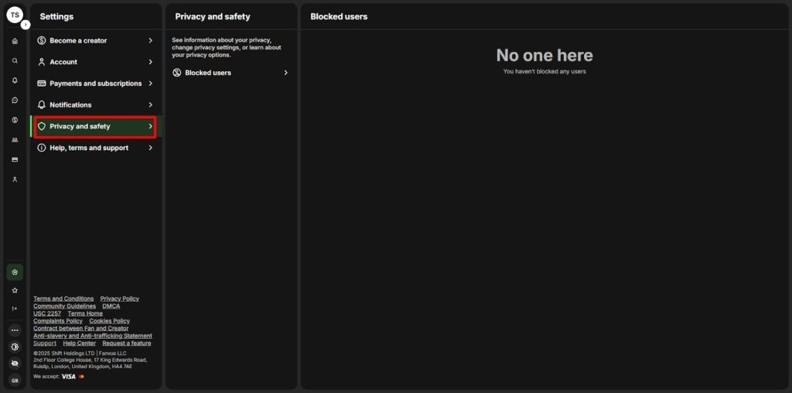The width and height of the screenshot is (792, 393).
Task: Open the Request a feature link
Action: 127,343
